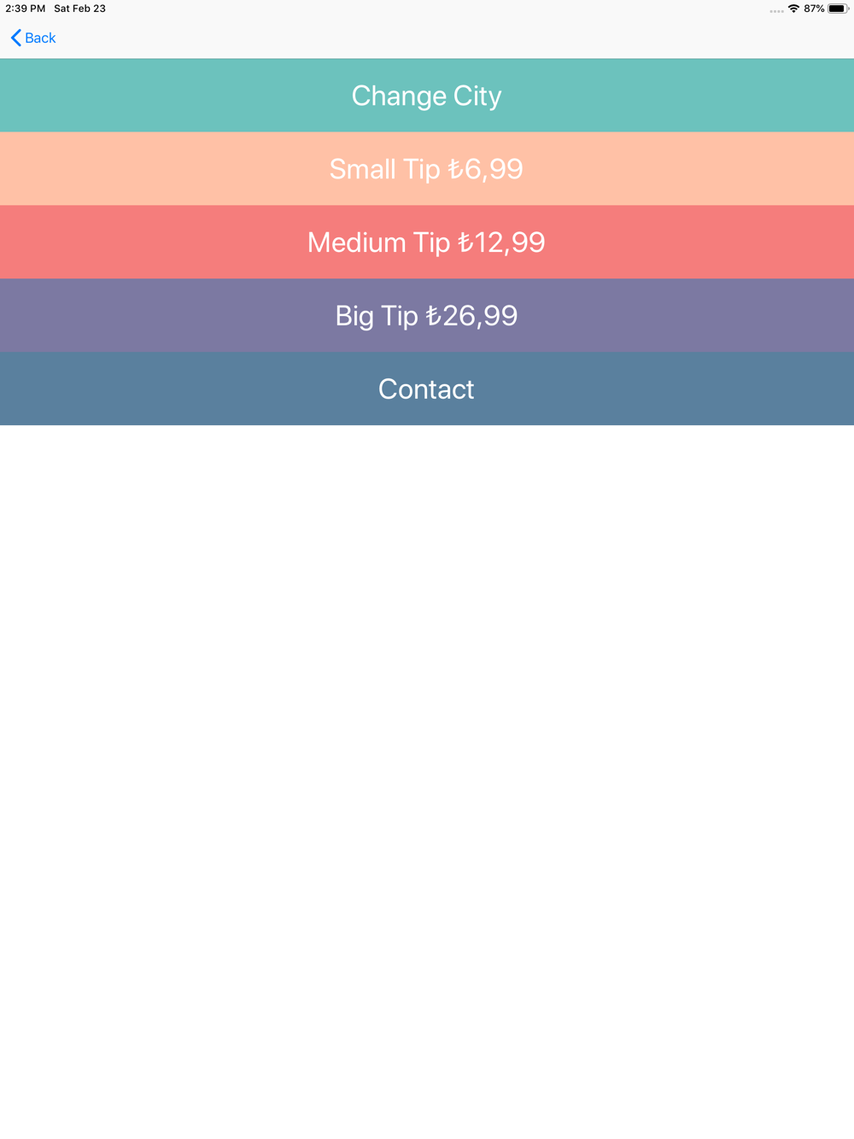Image resolution: width=854 pixels, height=1139 pixels.
Task: Tap the blue back chevron arrow
Action: pos(15,38)
